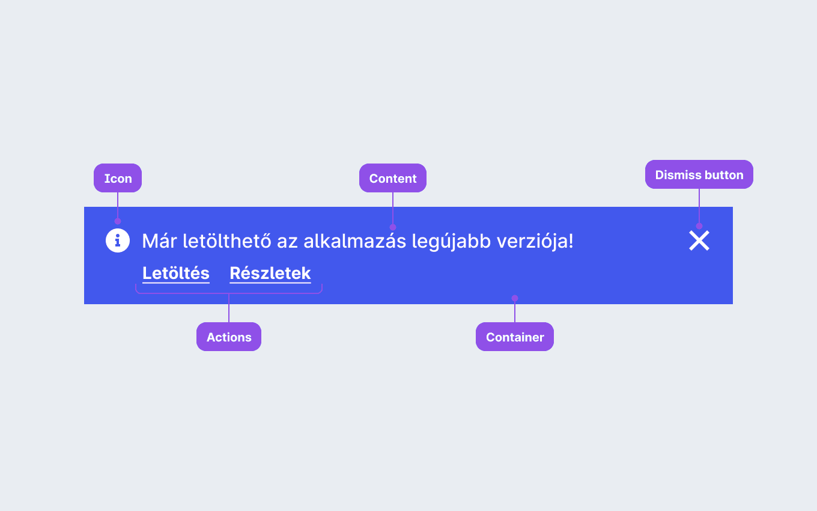Image resolution: width=817 pixels, height=511 pixels.
Task: Click the Content annotation label
Action: [x=393, y=178]
